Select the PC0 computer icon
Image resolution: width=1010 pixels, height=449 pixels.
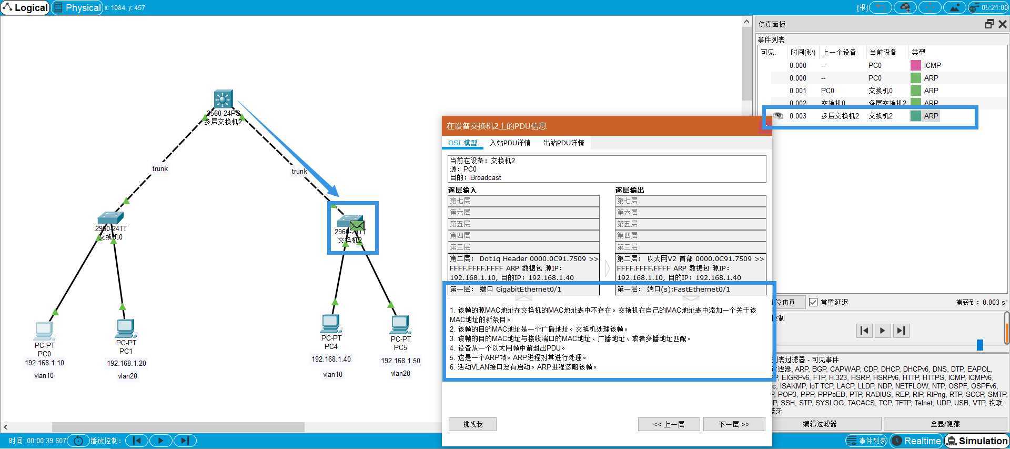44,331
